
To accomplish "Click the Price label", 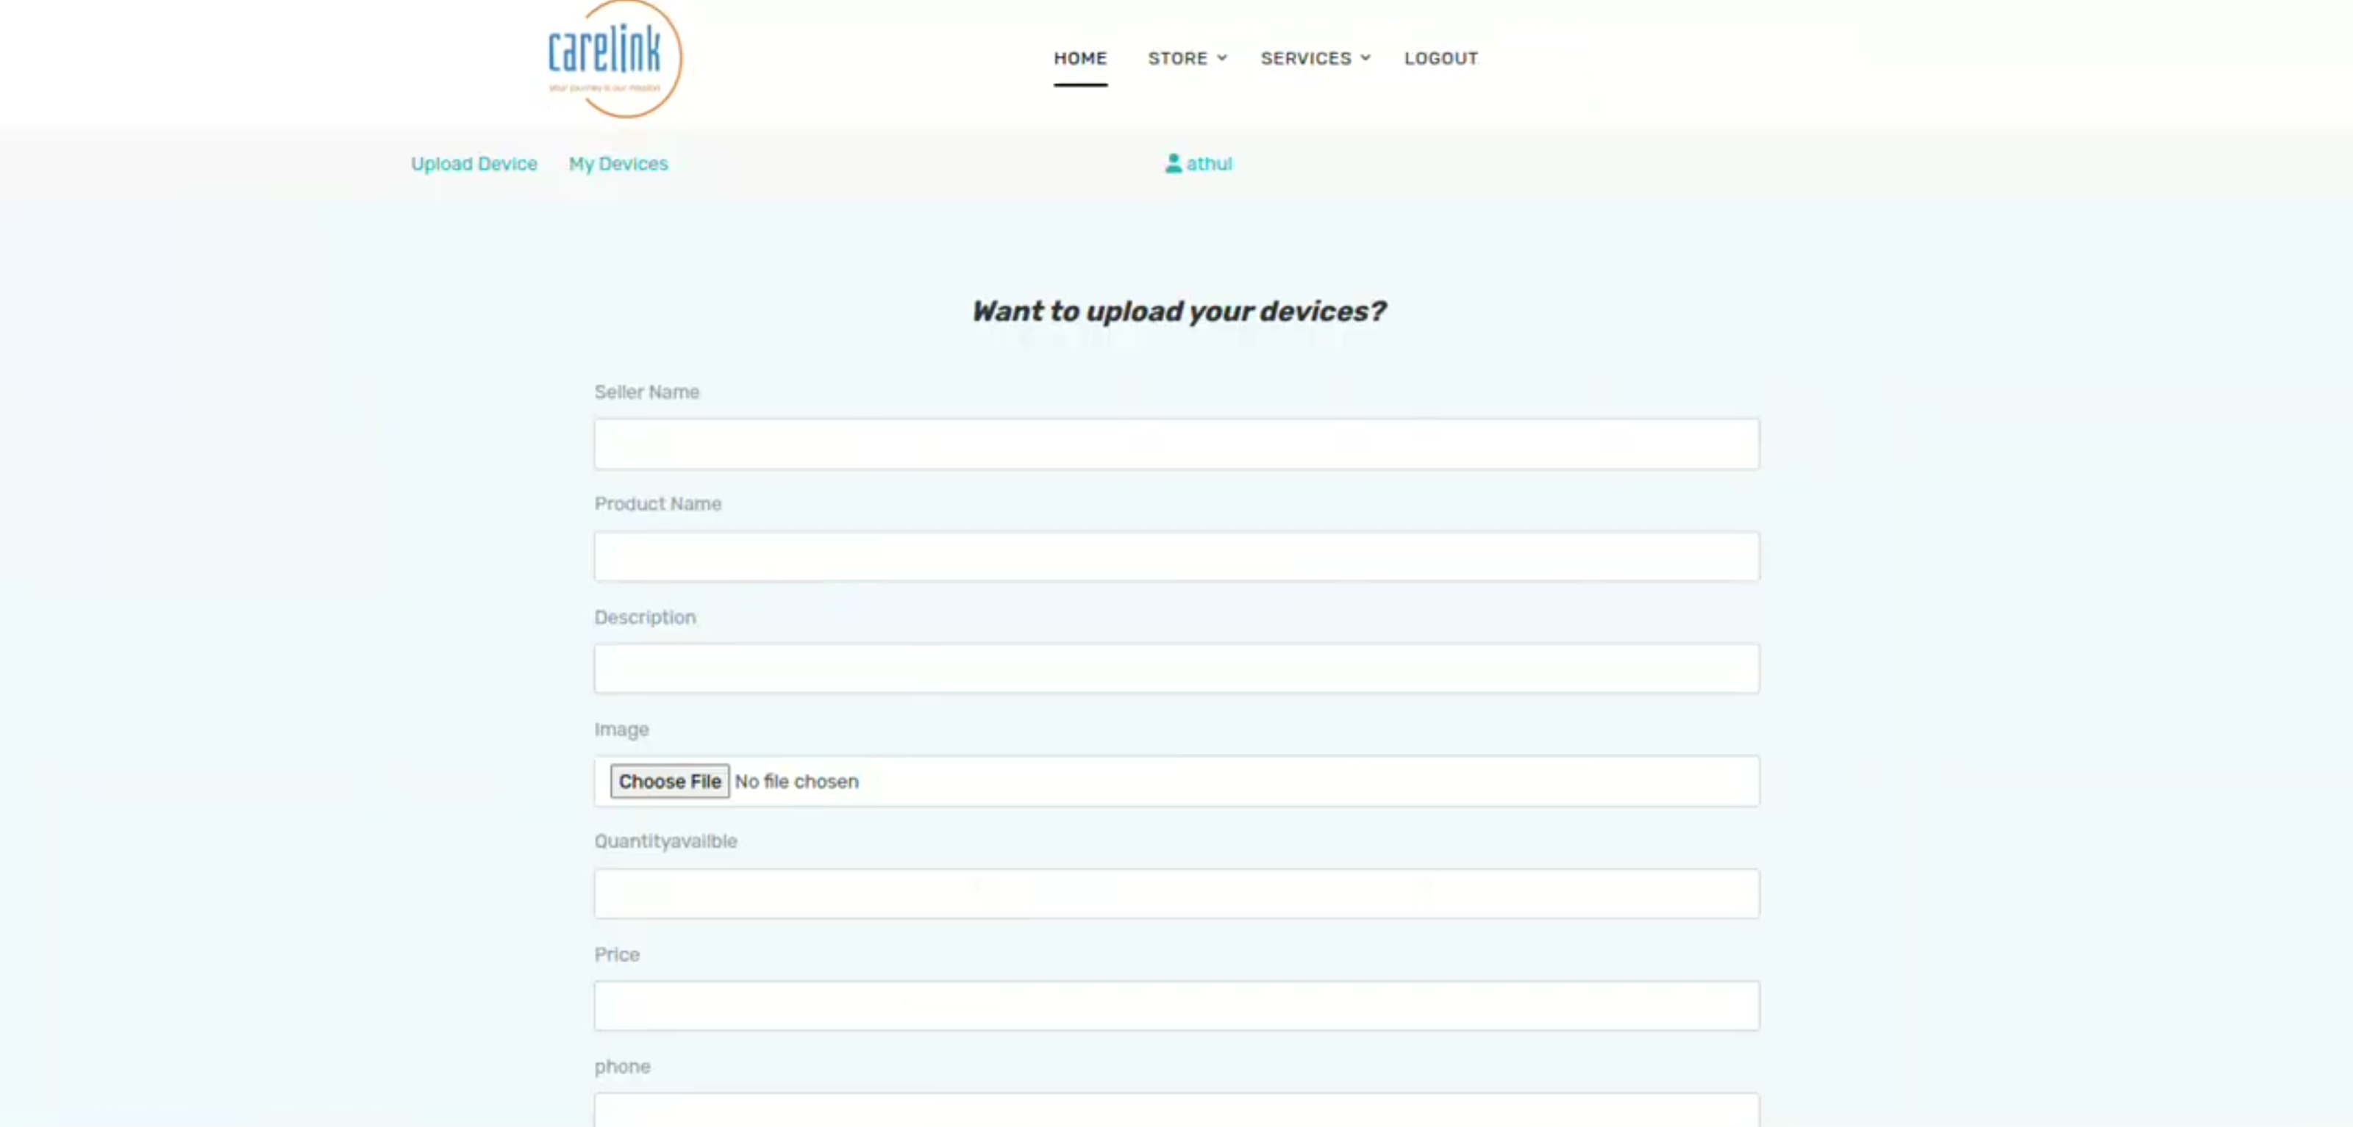I will (617, 954).
